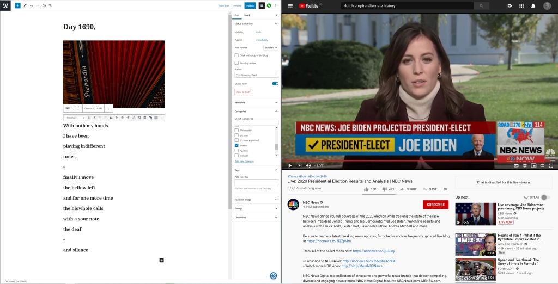The image size is (558, 284).
Task: Mute the video with the volume icon
Action: click(x=308, y=165)
